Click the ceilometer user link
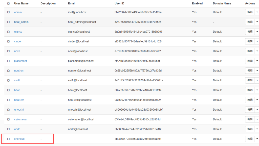This screenshot has height=146, width=259. (20, 119)
